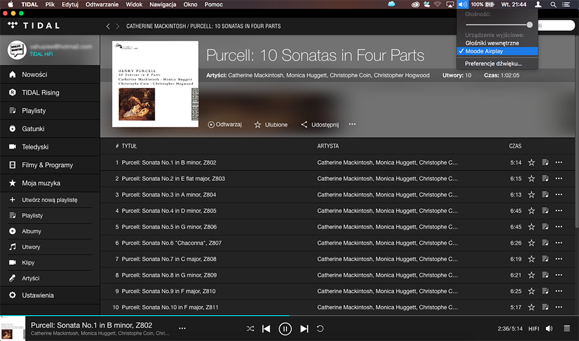Pause the current song

coord(285,328)
